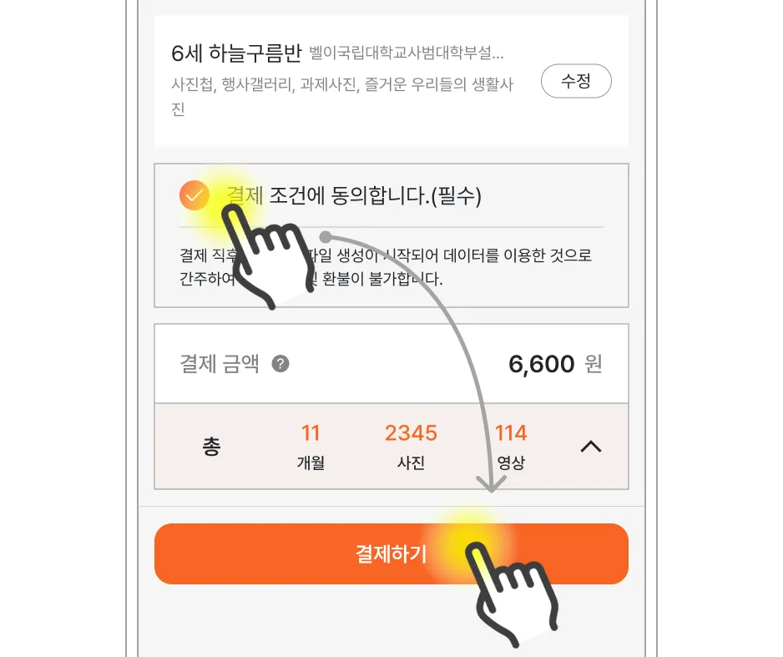Toggle the orange payment agreement checkbox
Viewport: 783px width, 657px height.
click(x=194, y=195)
